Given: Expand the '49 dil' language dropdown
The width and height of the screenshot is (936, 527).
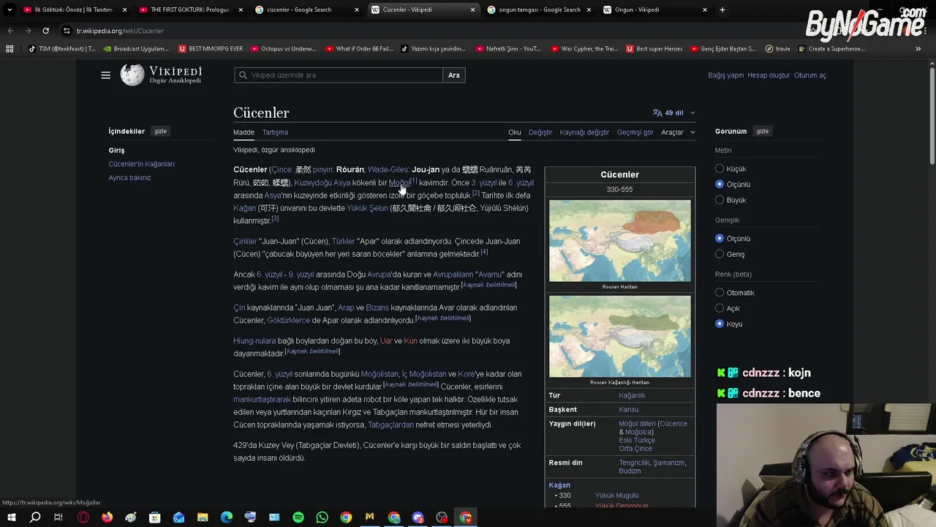Looking at the screenshot, I should [x=673, y=113].
